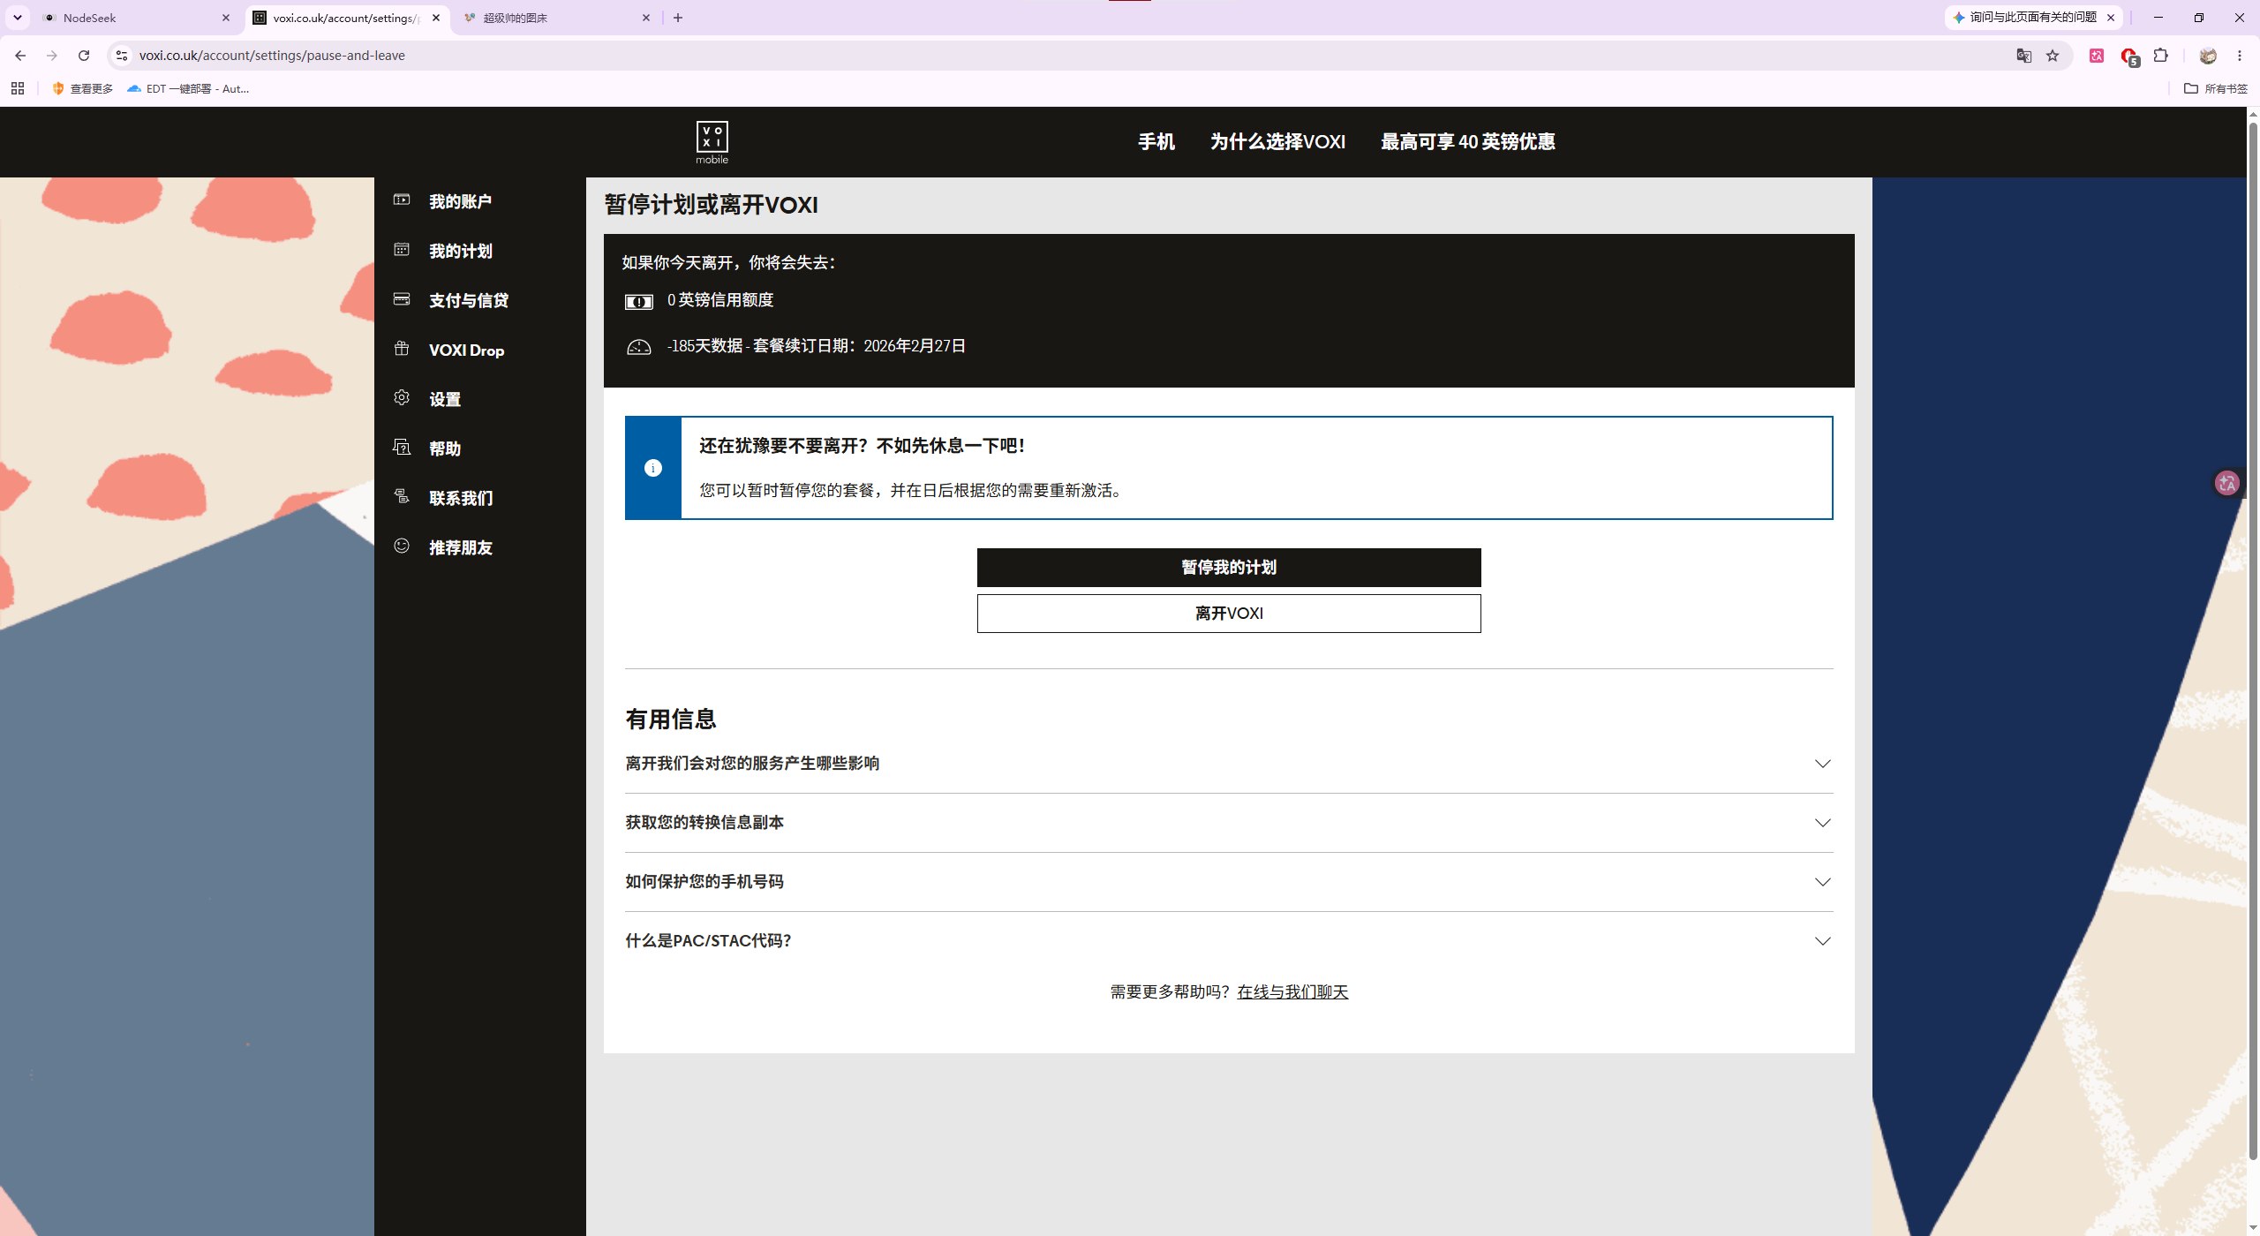Click the VOXI Drop gift icon
Screen dimensions: 2260x1236
pyautogui.click(x=402, y=349)
